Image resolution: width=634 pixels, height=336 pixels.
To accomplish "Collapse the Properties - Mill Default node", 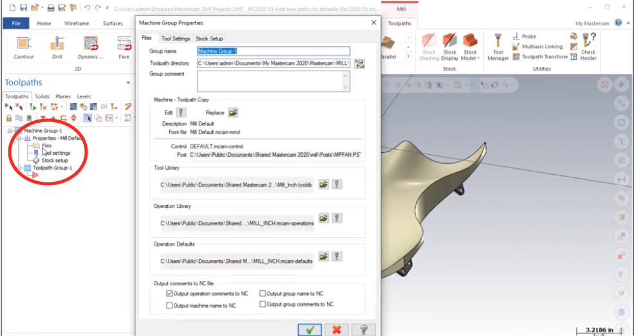I will coord(19,138).
